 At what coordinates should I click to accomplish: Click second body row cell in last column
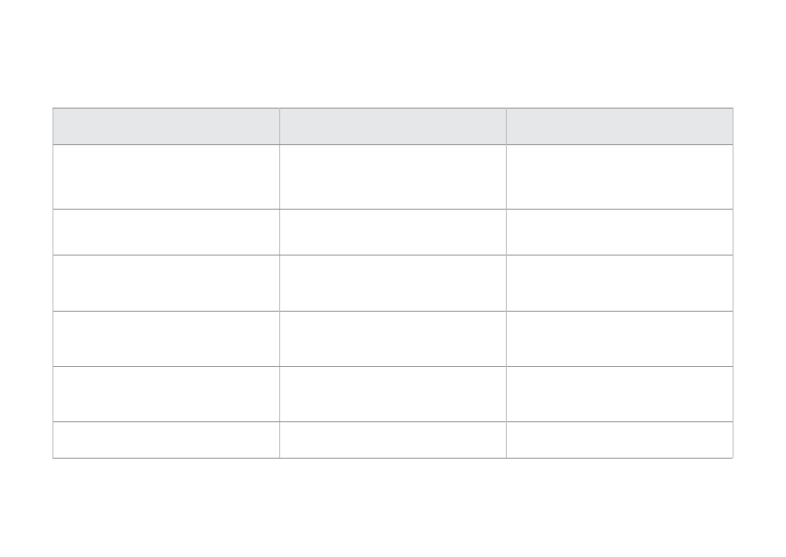[619, 232]
